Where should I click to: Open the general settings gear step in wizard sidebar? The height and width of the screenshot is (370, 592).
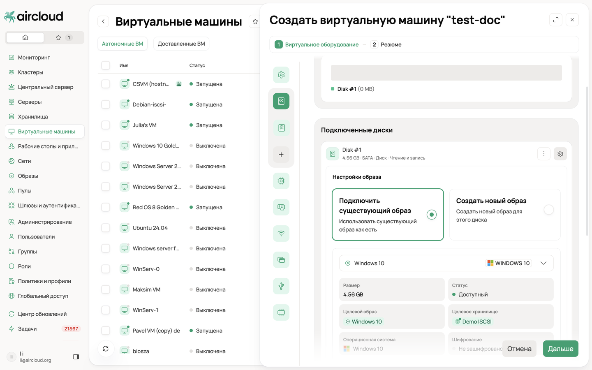(281, 75)
